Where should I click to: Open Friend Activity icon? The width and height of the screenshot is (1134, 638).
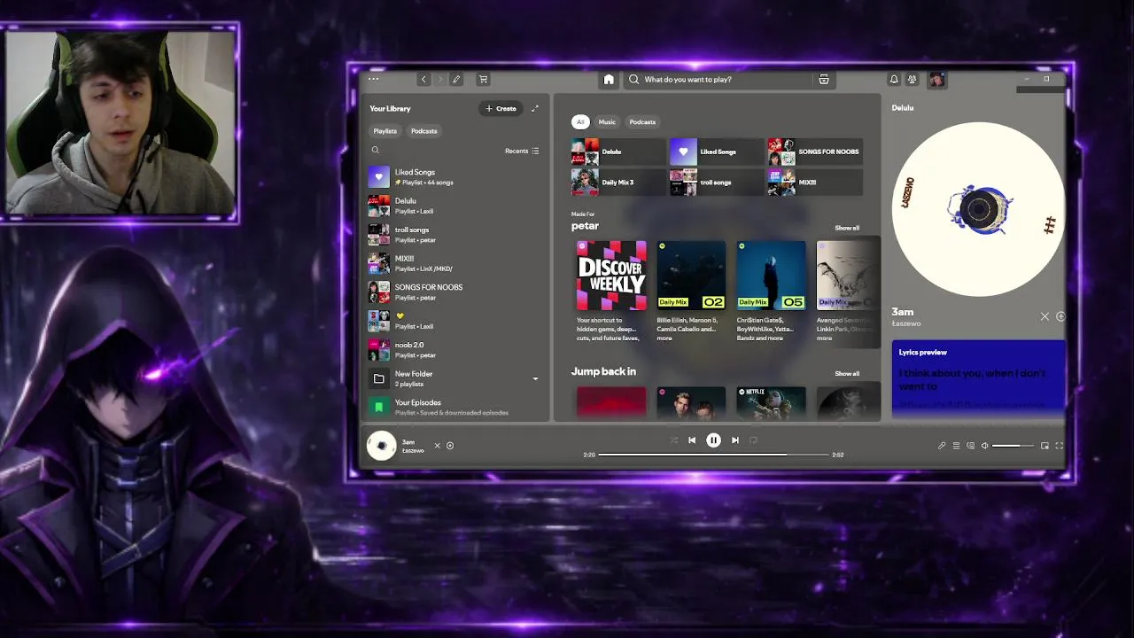(x=913, y=79)
